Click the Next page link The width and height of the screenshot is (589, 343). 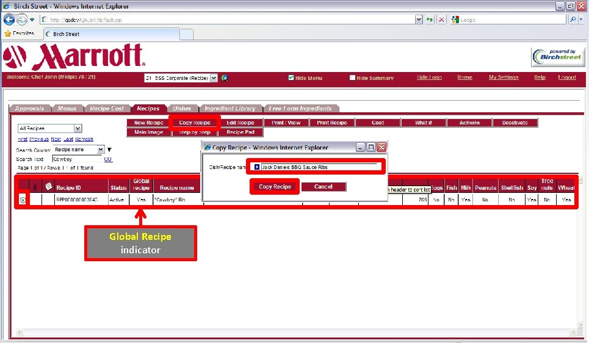tap(56, 139)
